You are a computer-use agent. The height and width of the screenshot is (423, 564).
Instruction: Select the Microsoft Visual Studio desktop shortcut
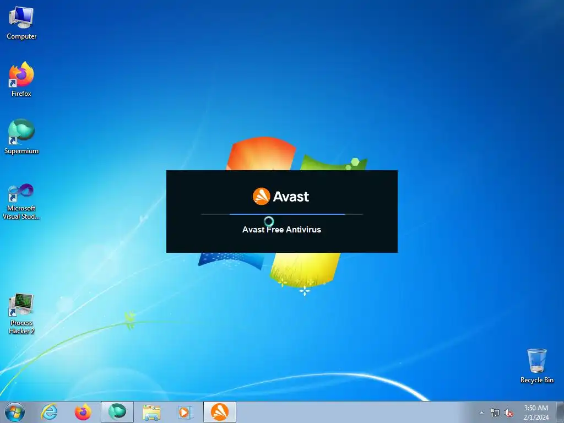pyautogui.click(x=21, y=202)
